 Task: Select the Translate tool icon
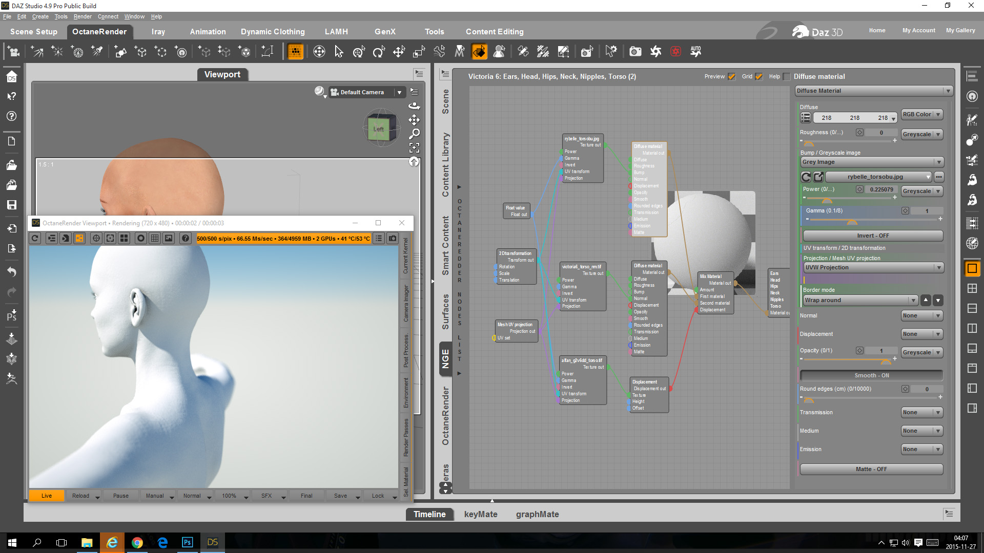point(399,51)
